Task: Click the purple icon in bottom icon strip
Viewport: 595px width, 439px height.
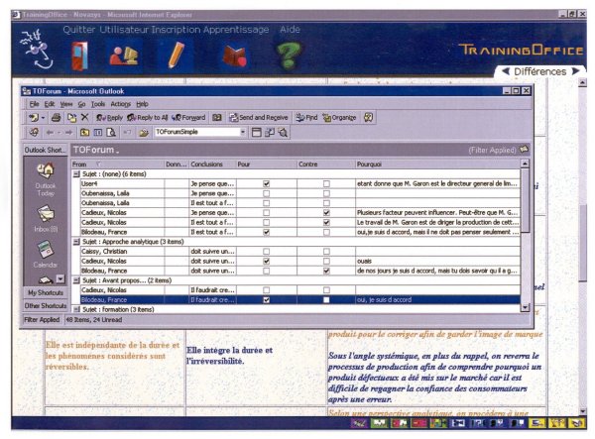Action: [x=358, y=423]
